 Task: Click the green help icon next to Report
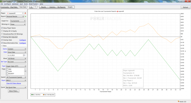tap(25, 16)
